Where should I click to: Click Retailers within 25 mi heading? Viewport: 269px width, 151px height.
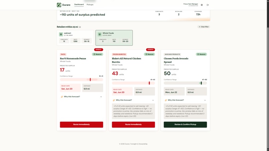click(67, 27)
